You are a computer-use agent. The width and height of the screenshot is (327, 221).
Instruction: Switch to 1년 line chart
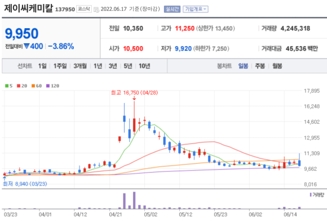click(x=98, y=66)
